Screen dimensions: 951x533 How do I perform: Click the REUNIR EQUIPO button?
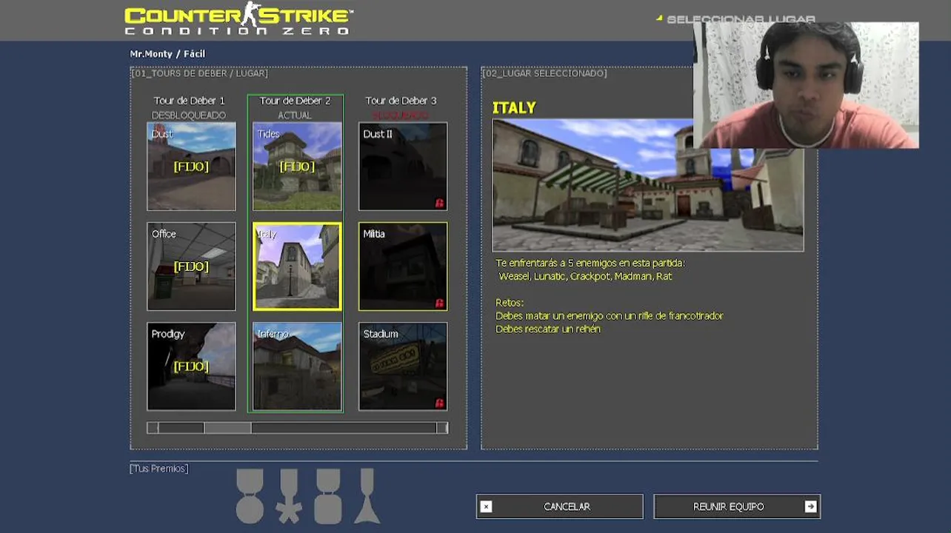(x=737, y=507)
